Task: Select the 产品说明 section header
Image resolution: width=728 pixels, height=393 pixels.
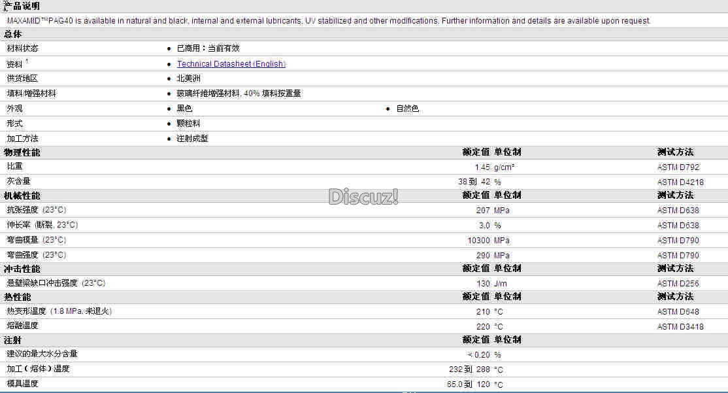Action: pos(22,6)
